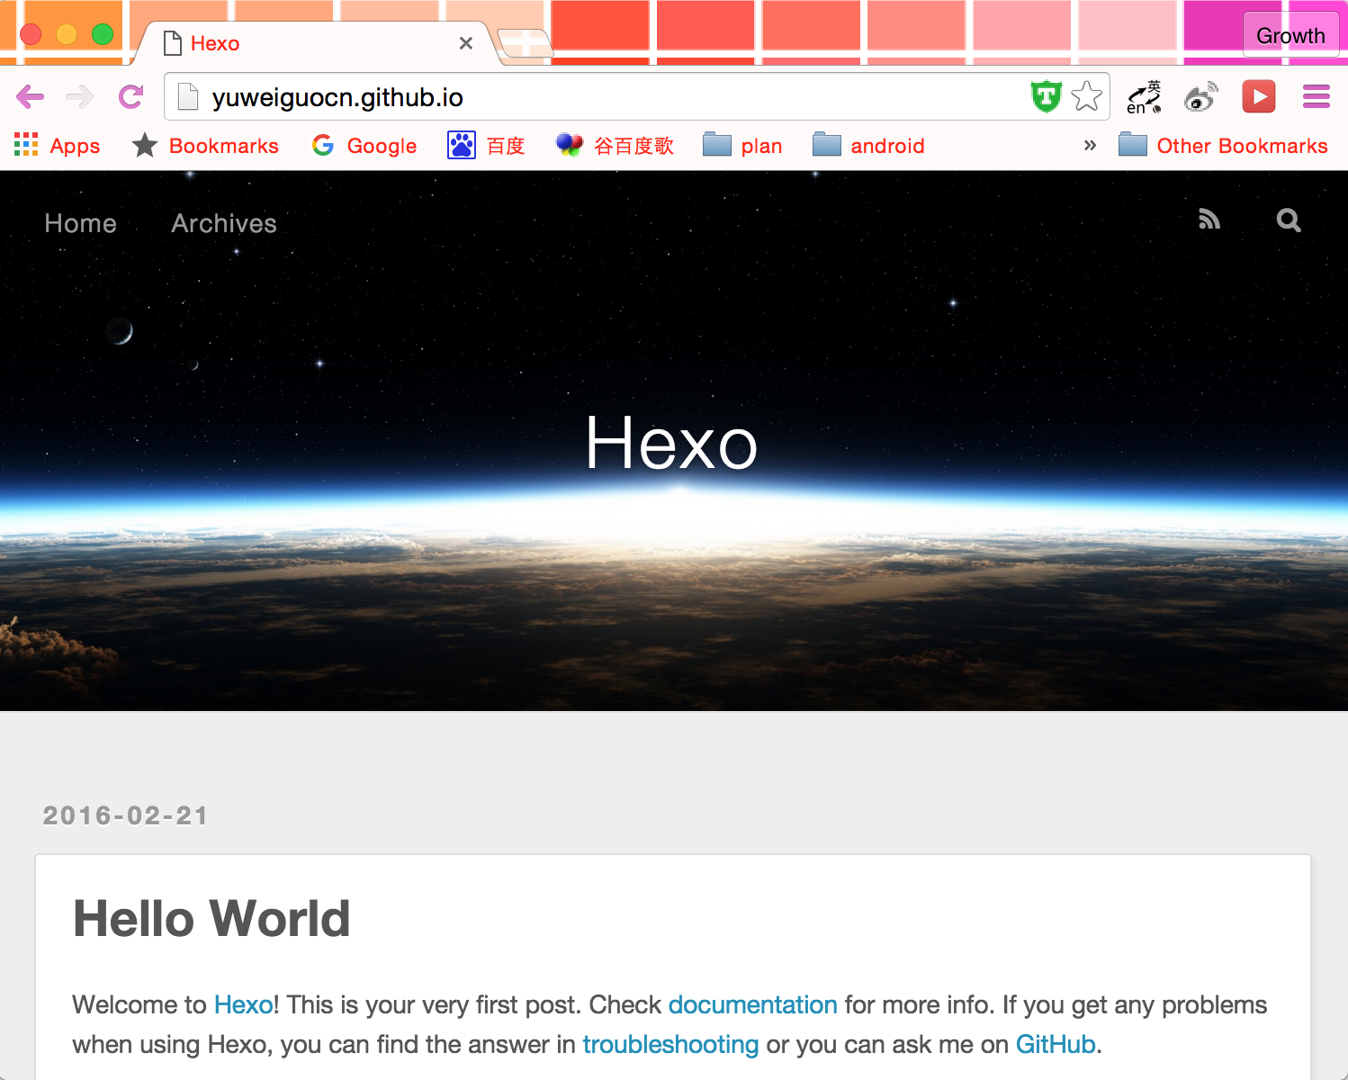
Task: Click the Weibo extension icon
Action: (x=1201, y=96)
